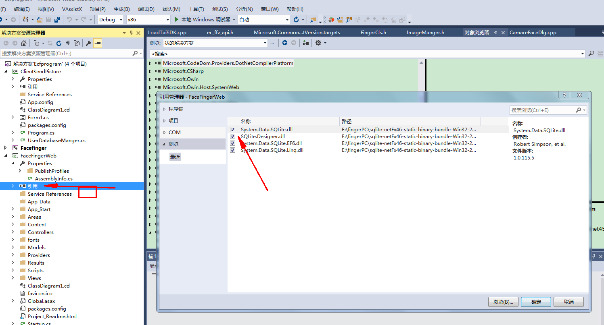Screen dimensions: 604x325
Task: Open the VAssistX menu
Action: click(x=72, y=9)
